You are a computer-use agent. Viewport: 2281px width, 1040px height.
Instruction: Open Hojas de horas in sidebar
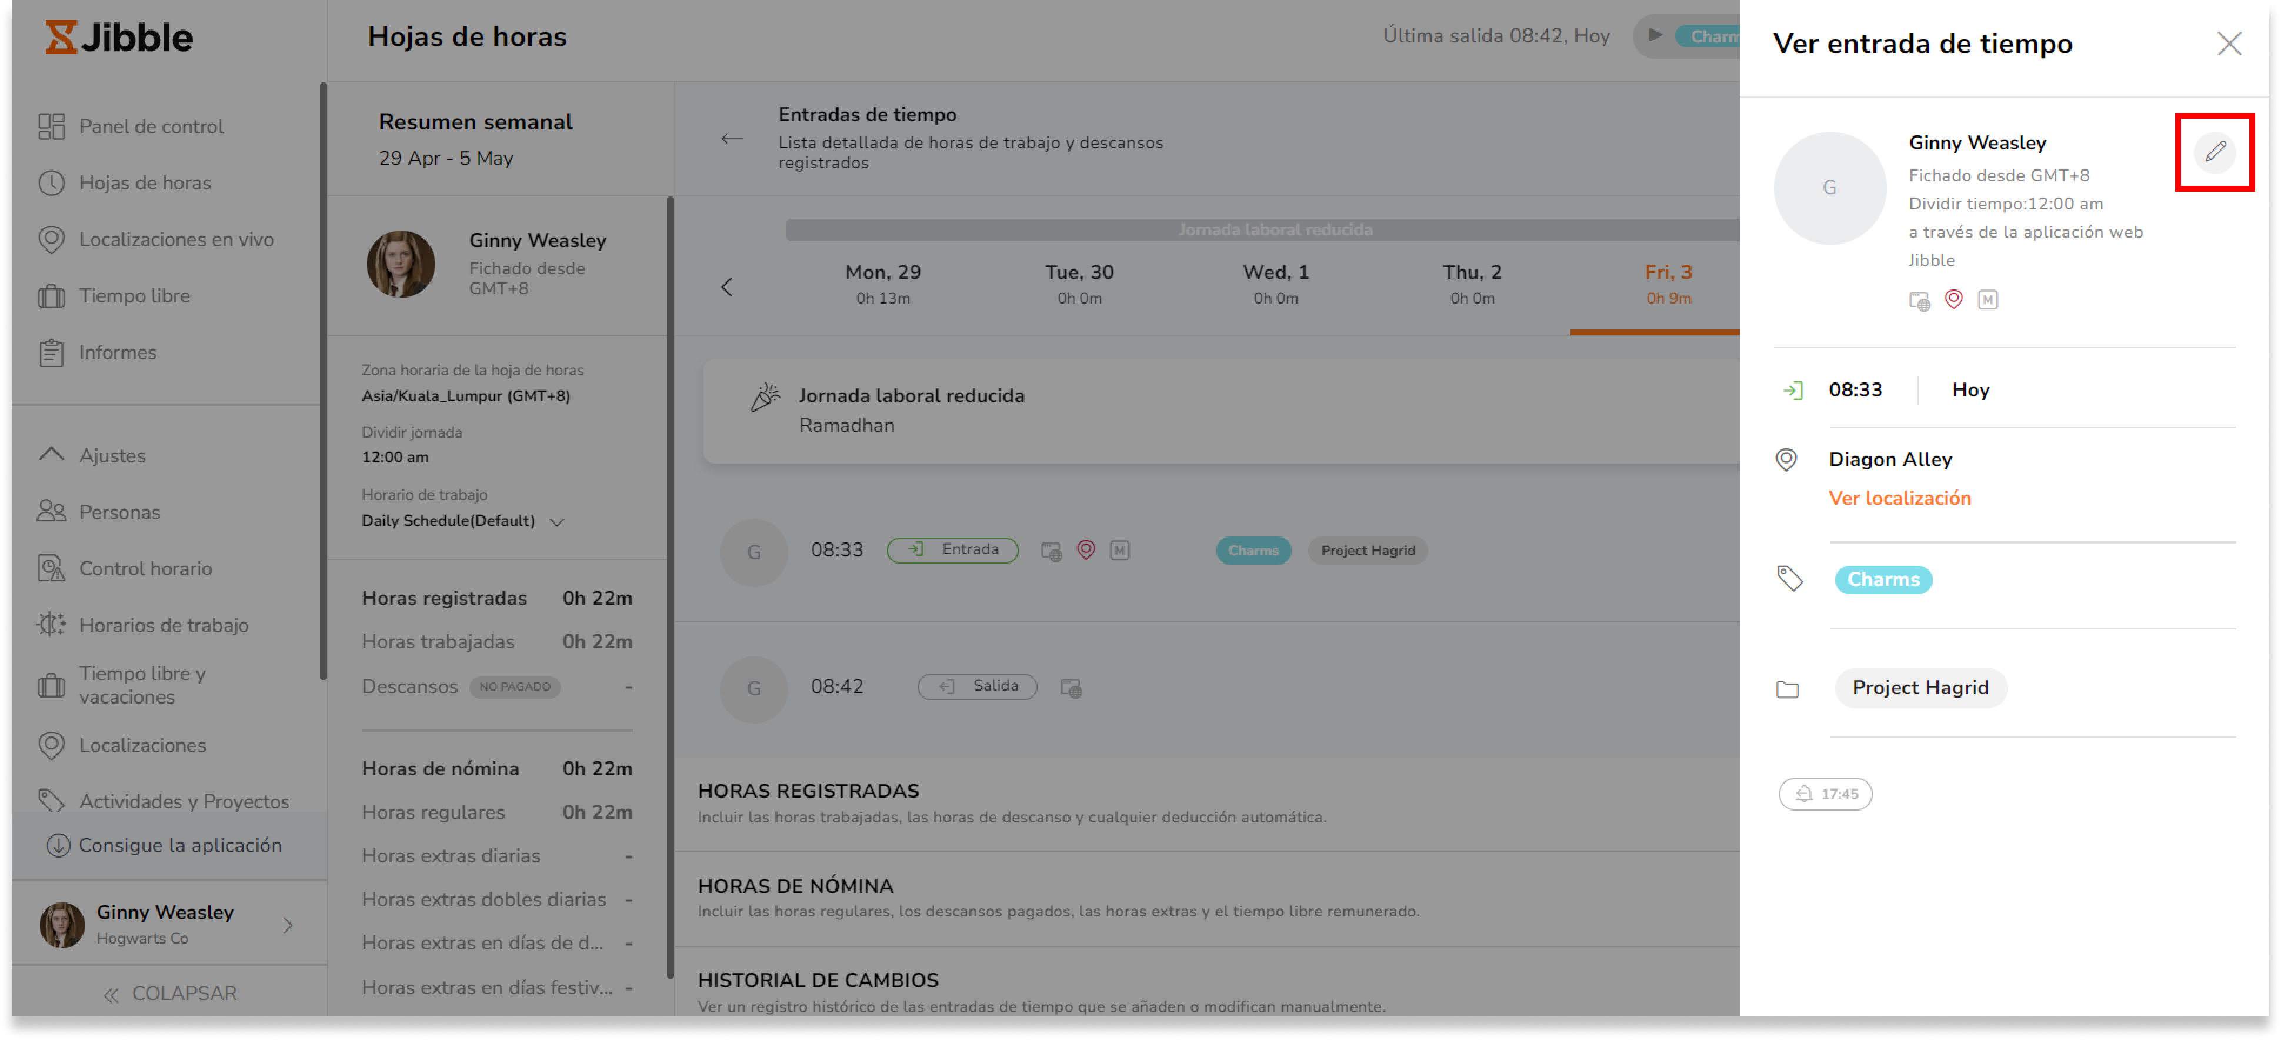pos(125,182)
